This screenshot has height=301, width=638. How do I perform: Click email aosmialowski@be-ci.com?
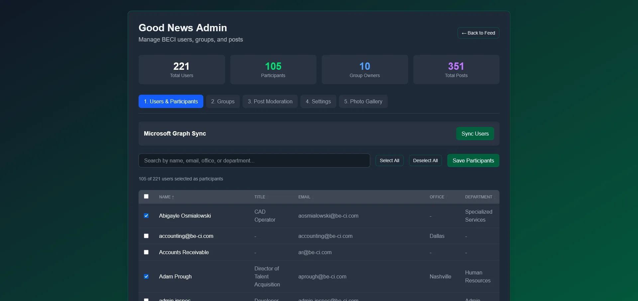328,216
